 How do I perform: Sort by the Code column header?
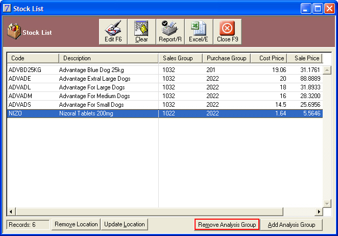(33, 58)
